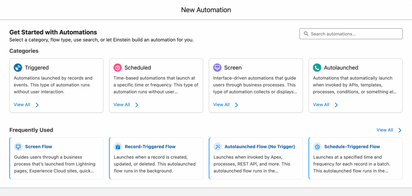Screen dimensions: 412x196
Task: Click the Record-Triggered Flow pencil icon
Action: tap(118, 147)
